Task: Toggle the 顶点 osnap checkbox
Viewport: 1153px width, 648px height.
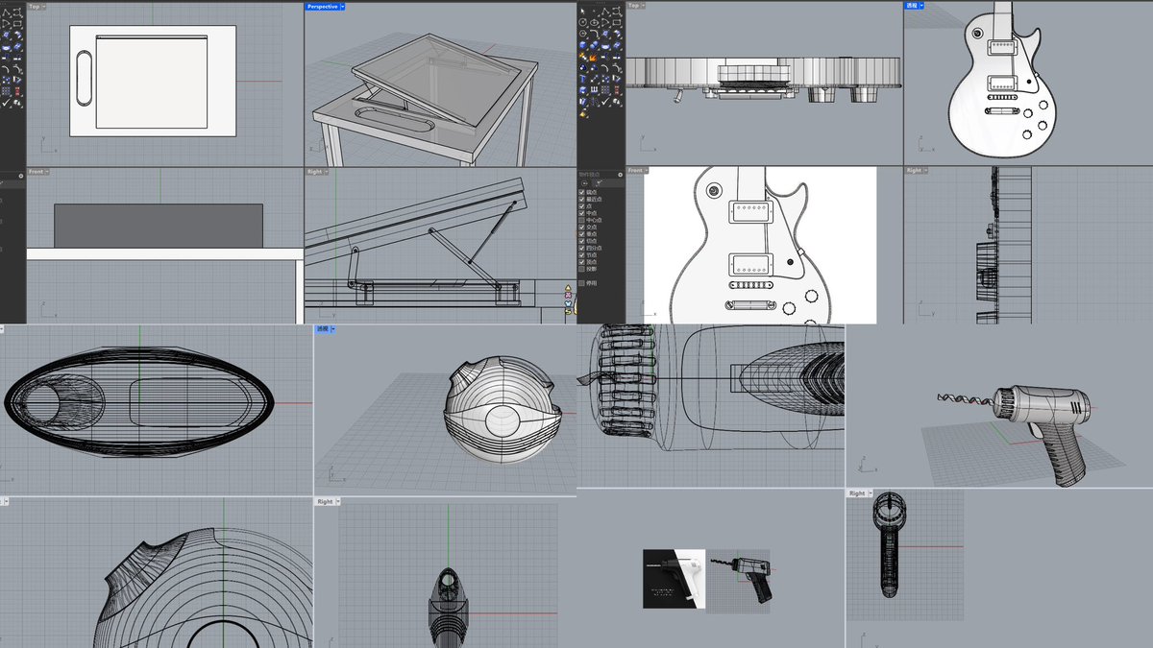Action: [x=581, y=262]
